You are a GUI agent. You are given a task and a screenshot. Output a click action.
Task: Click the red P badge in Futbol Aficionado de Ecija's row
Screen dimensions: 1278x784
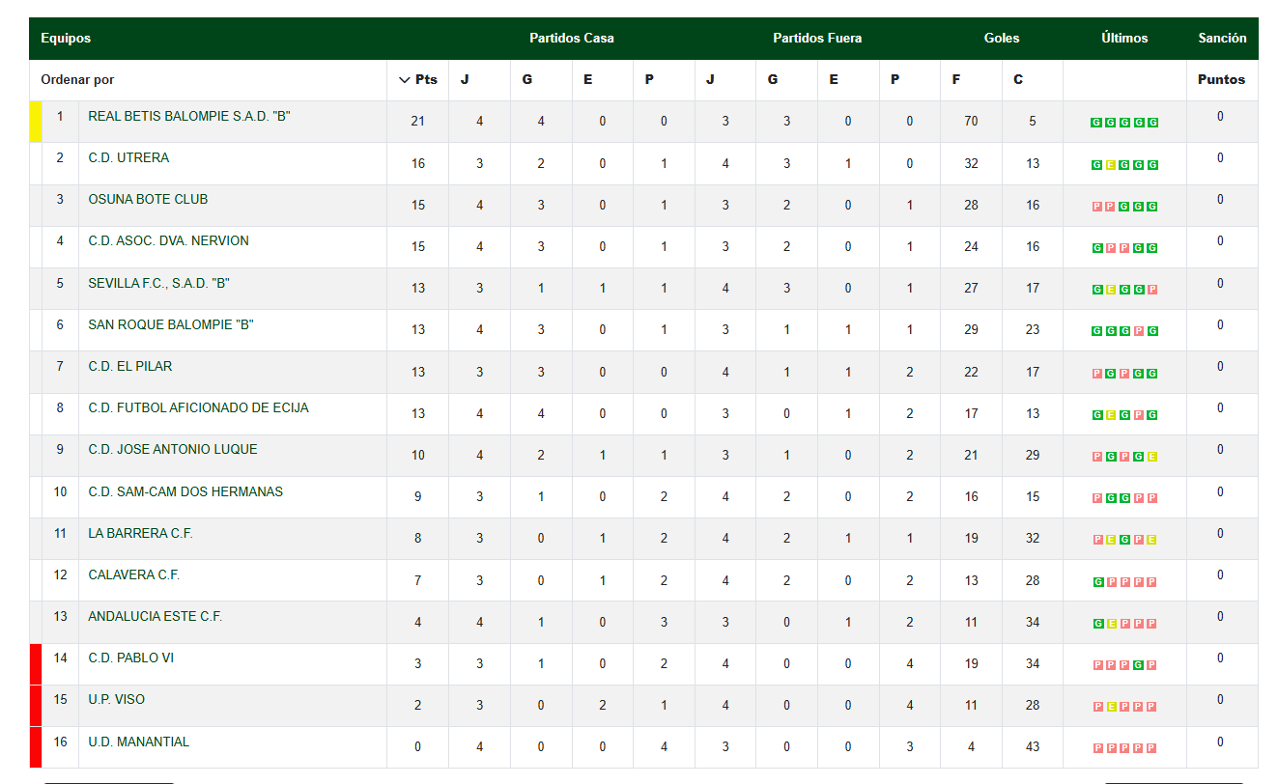click(x=1139, y=415)
